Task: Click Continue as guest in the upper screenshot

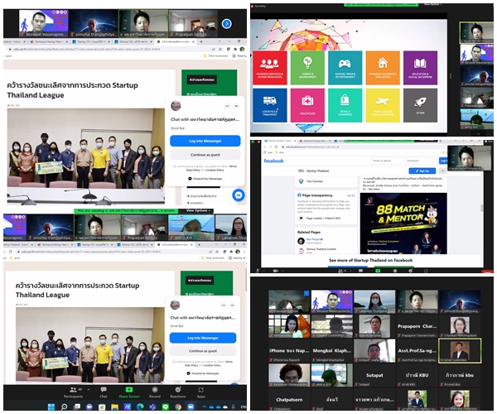Action: (205, 155)
